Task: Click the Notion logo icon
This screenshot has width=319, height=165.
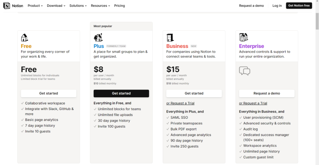Action: click(6, 6)
